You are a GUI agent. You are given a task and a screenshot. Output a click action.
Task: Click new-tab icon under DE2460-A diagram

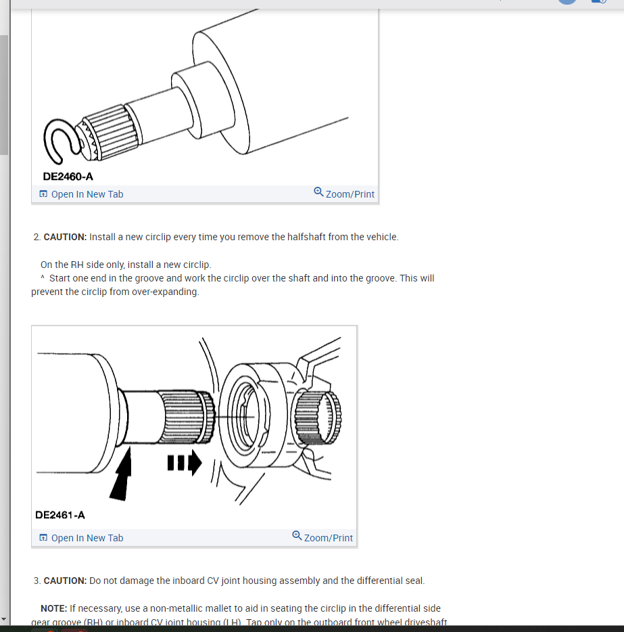click(x=43, y=194)
